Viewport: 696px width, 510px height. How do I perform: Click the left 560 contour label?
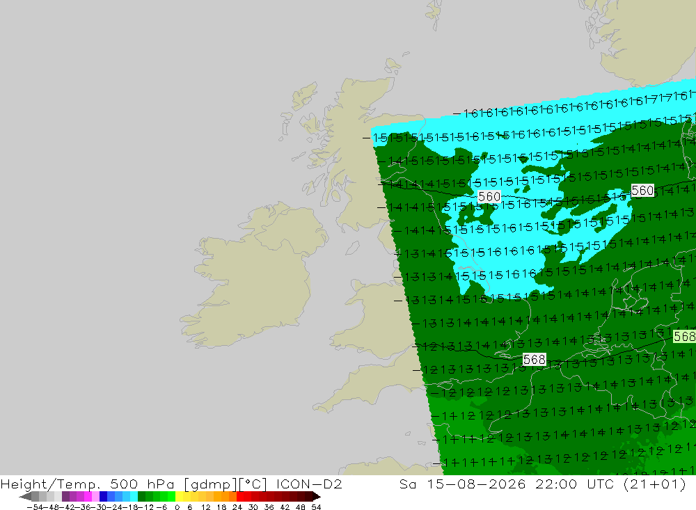point(489,196)
